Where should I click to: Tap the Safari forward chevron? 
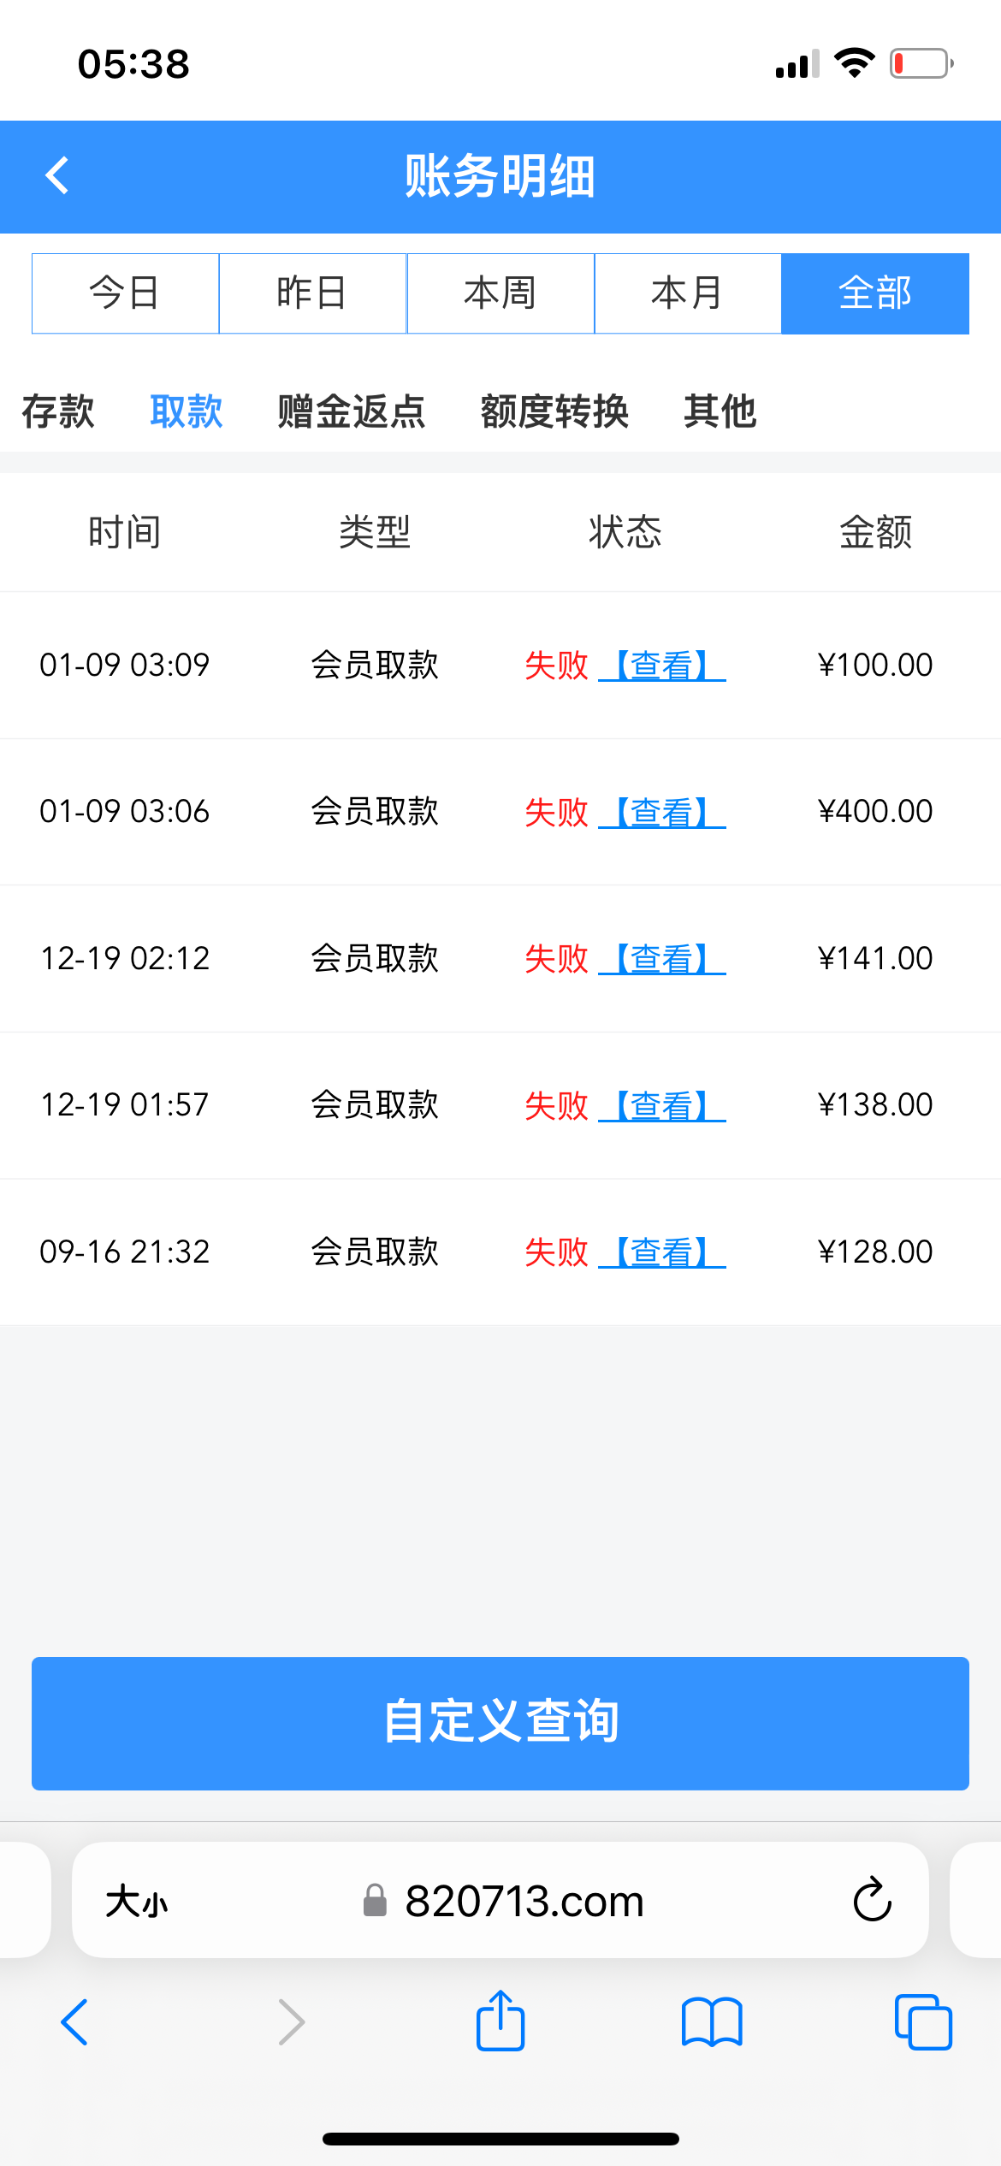tap(291, 2022)
